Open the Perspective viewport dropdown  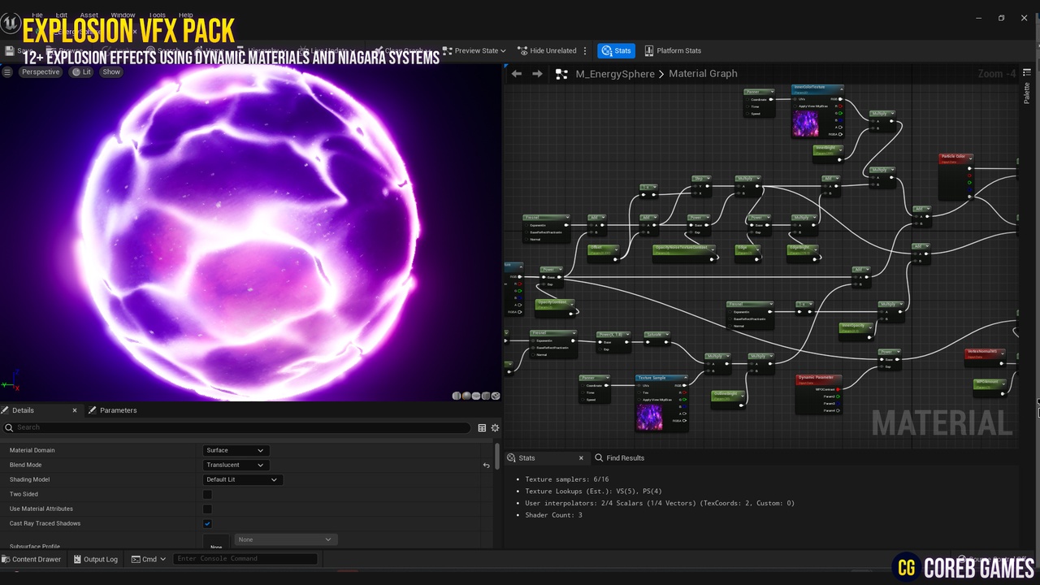tap(41, 71)
